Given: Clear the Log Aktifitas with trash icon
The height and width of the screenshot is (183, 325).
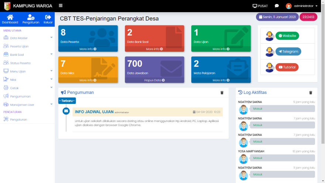Looking at the screenshot, I should (x=311, y=92).
